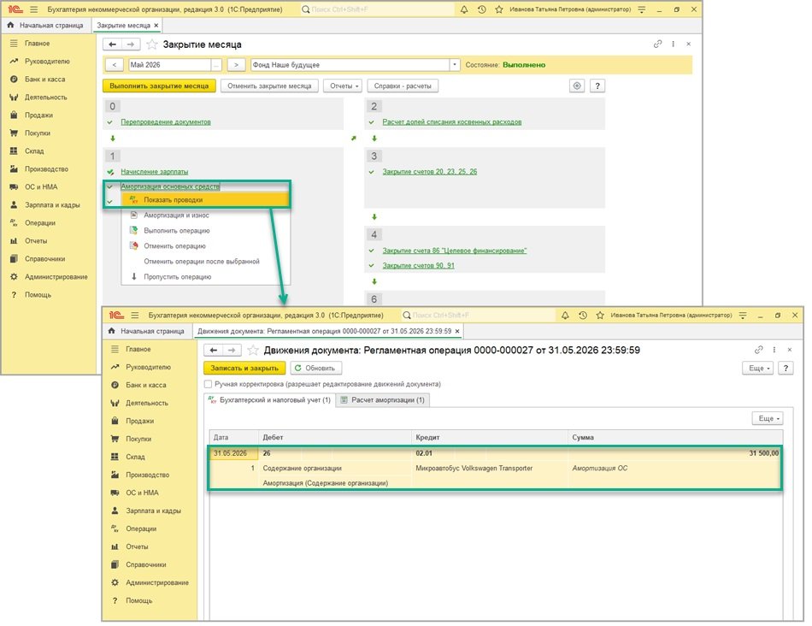Open Покупки section in the front window sidebar

pyautogui.click(x=138, y=439)
